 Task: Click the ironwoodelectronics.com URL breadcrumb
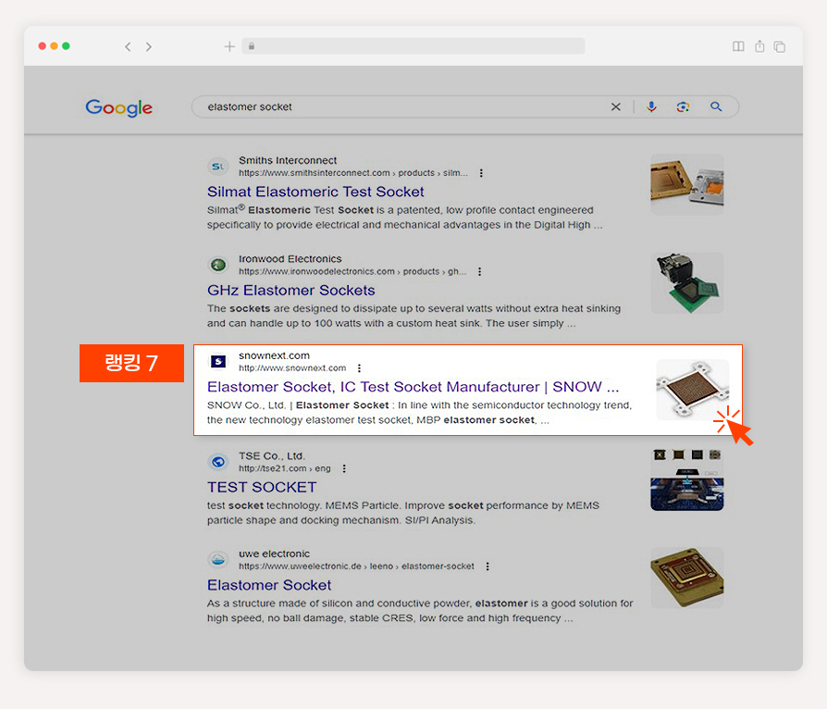click(x=352, y=271)
